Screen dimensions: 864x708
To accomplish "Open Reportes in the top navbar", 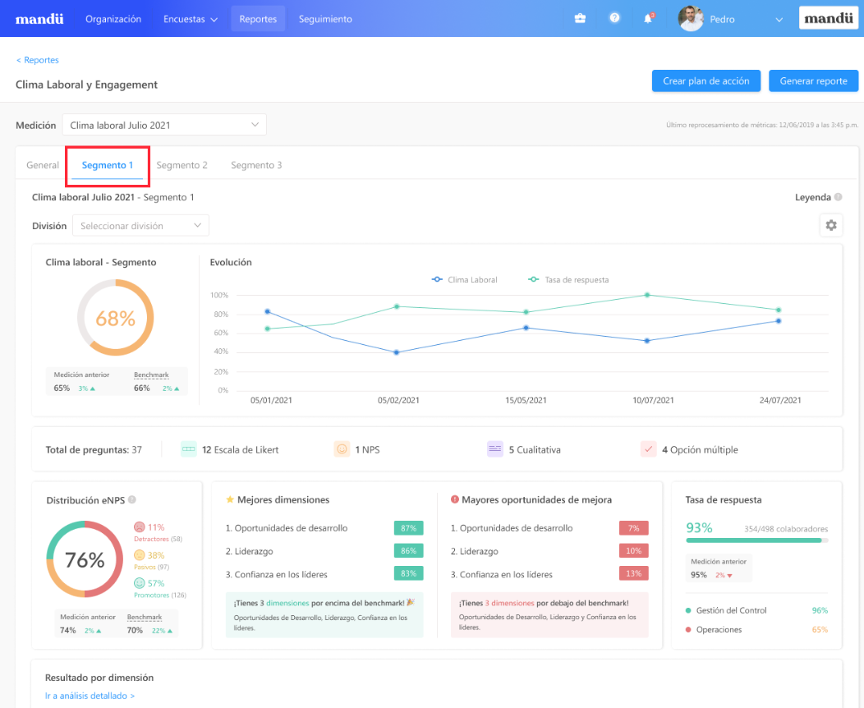I will 258,19.
